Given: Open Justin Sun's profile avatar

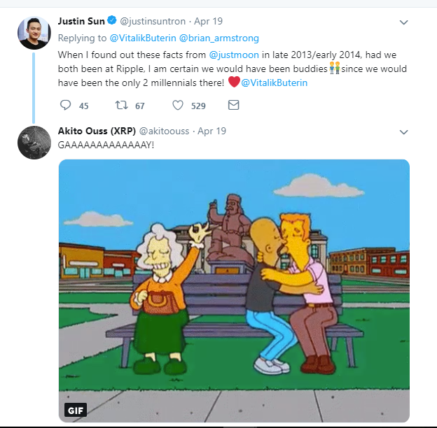Looking at the screenshot, I should coord(34,33).
